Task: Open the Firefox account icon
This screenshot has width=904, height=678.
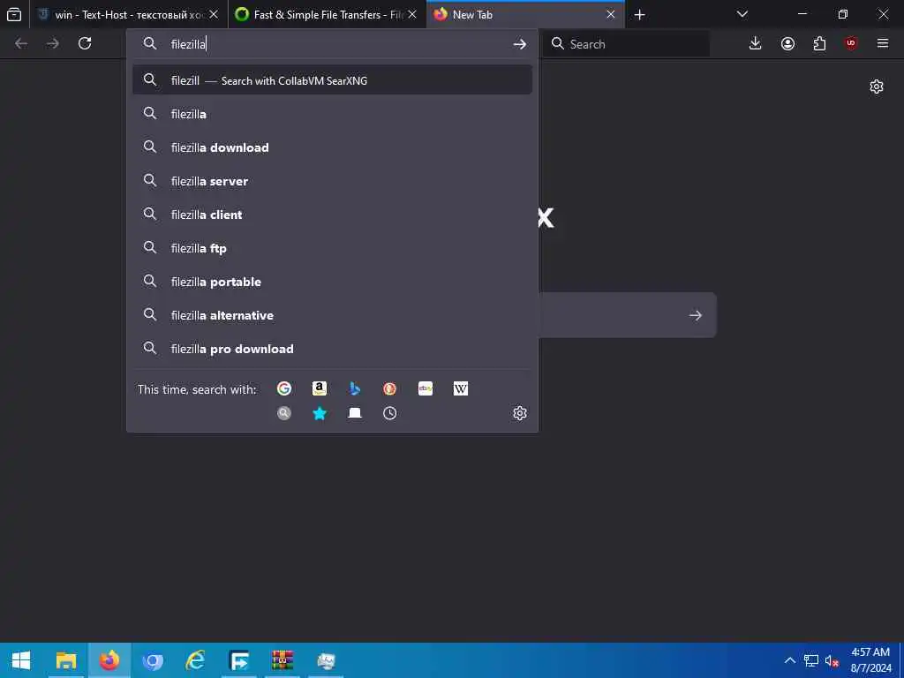Action: tap(787, 43)
